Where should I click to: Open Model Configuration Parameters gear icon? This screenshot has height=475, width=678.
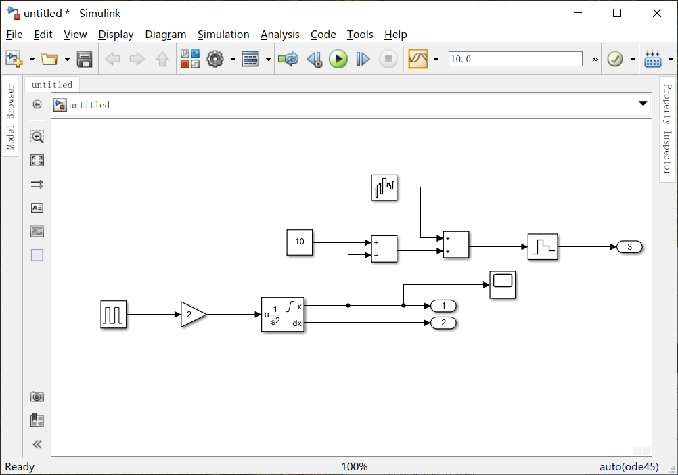point(215,58)
